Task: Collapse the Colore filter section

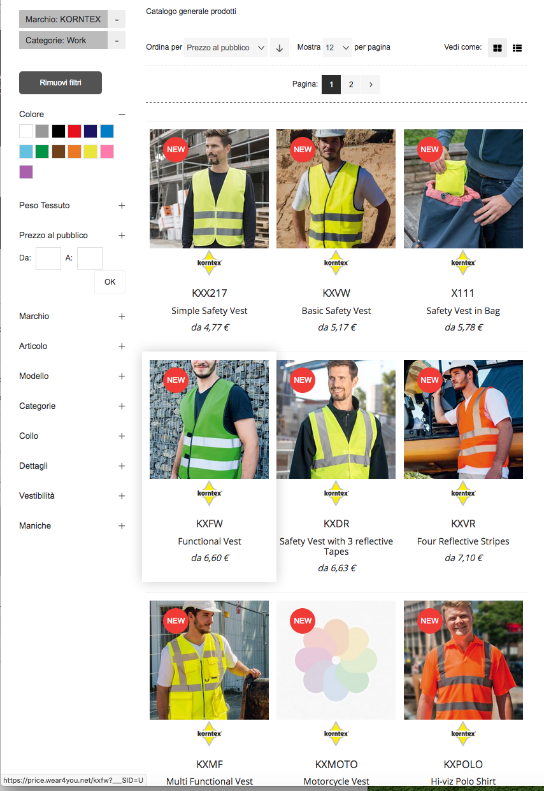Action: pyautogui.click(x=122, y=115)
